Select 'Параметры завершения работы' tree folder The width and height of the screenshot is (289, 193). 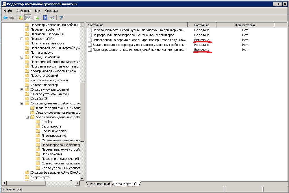pos(54,25)
